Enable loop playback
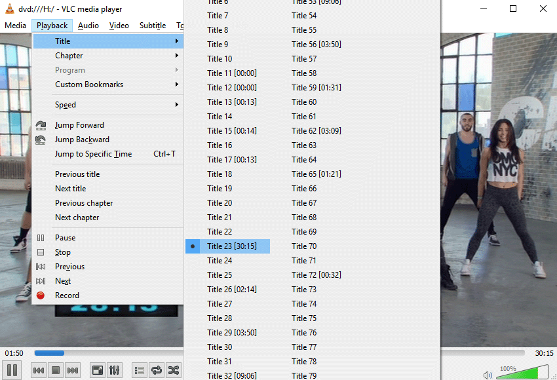This screenshot has height=380, width=557. tap(156, 370)
